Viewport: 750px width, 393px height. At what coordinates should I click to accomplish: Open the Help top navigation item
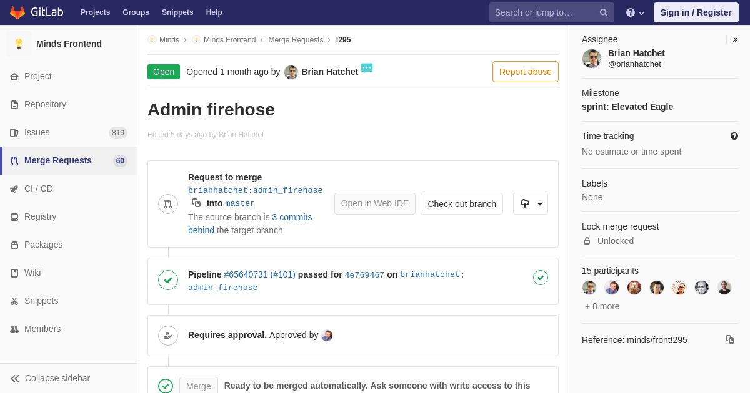(214, 12)
